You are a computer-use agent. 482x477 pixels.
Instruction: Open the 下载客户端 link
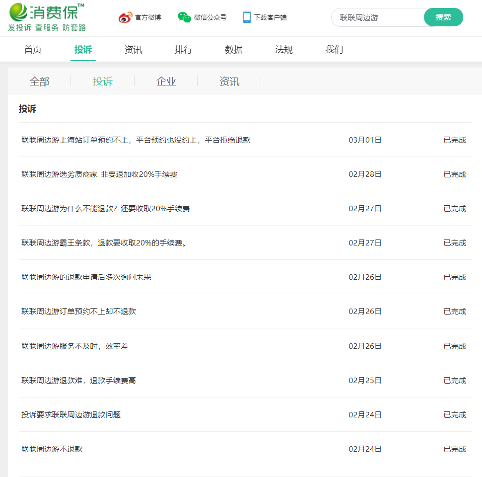[270, 17]
